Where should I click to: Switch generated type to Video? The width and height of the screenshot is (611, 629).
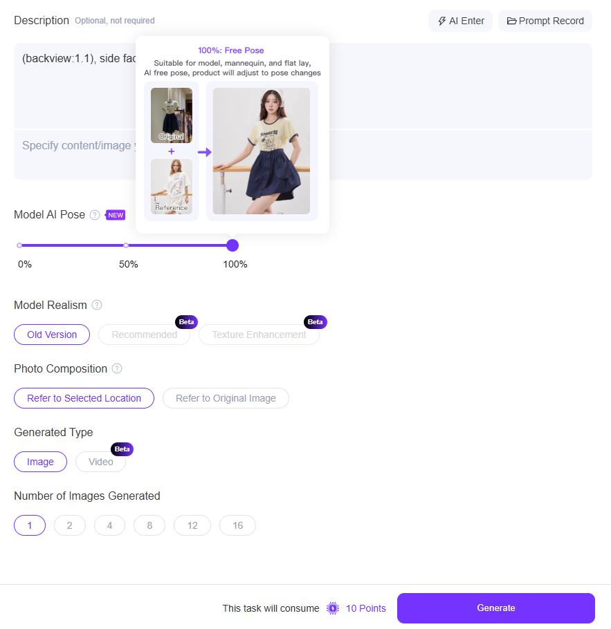pos(101,462)
